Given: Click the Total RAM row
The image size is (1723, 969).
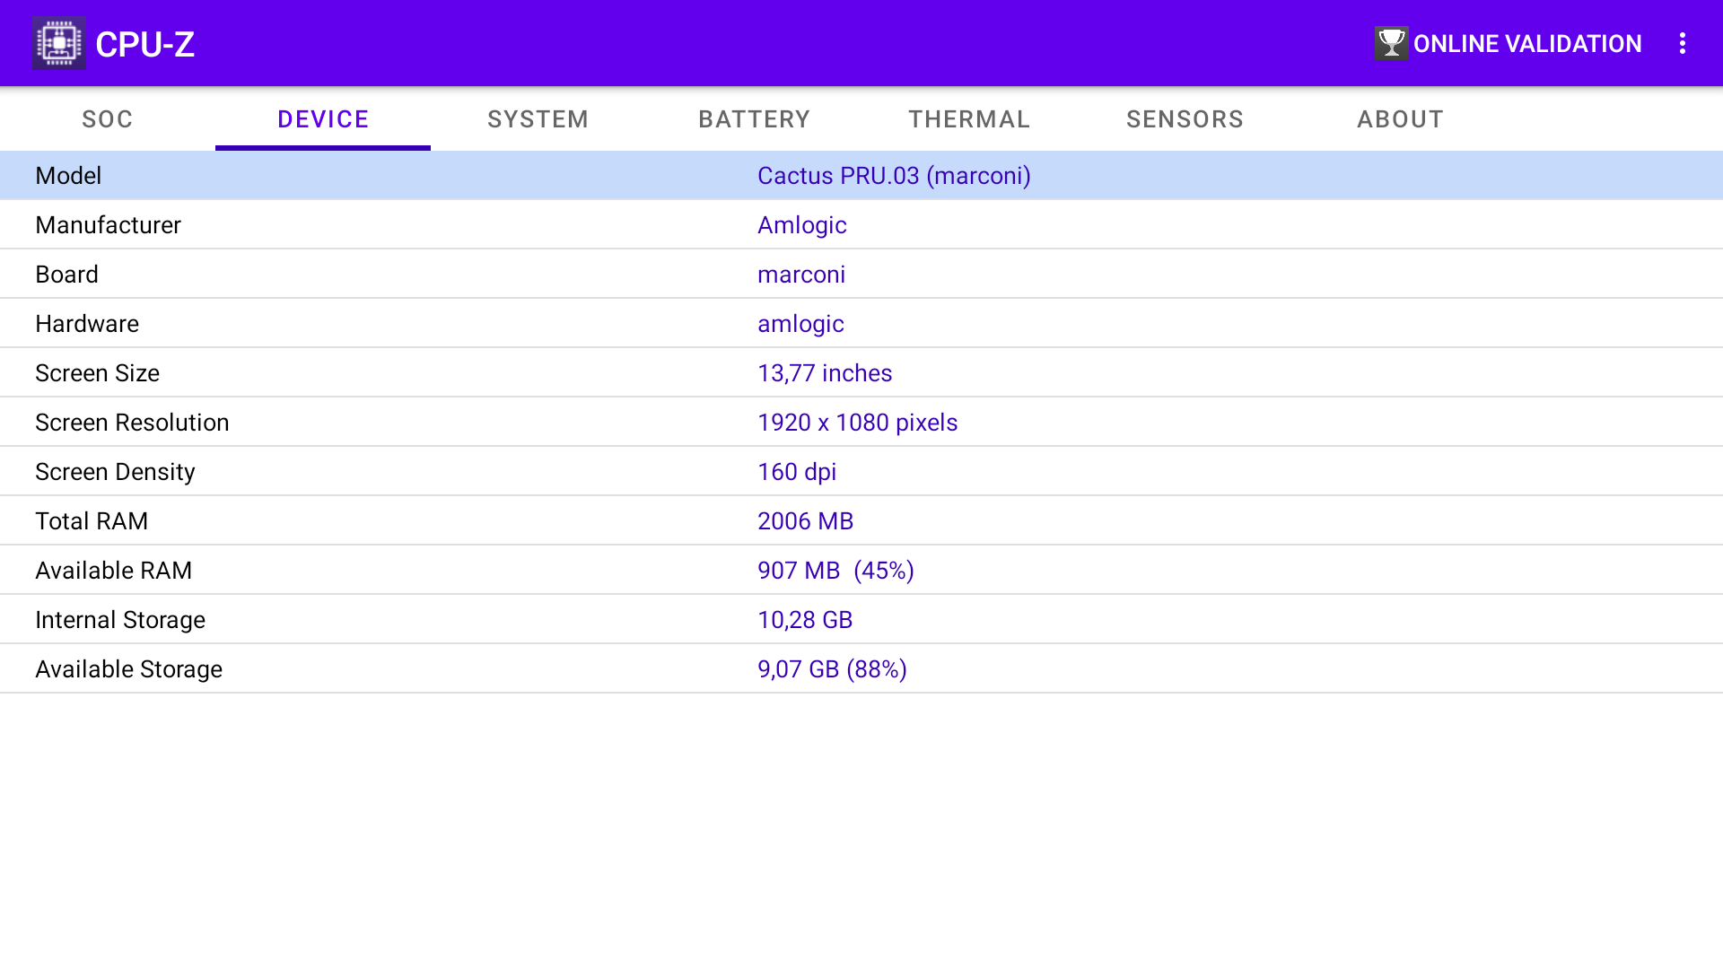Looking at the screenshot, I should 861,521.
